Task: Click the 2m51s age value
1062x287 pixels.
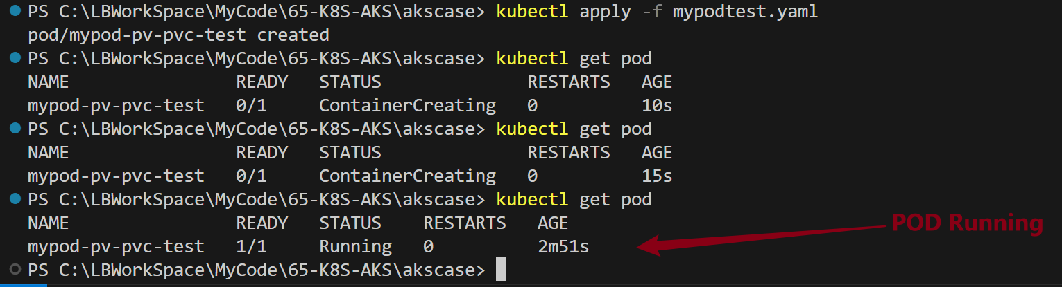Action: [563, 246]
